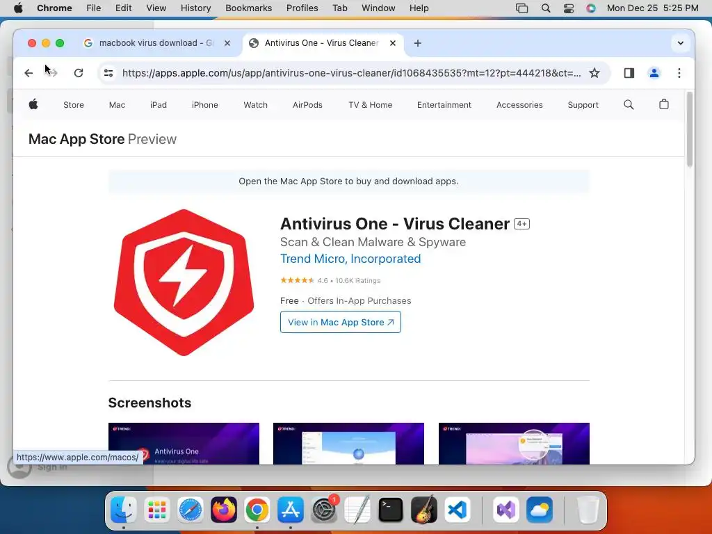Open the Profiles menu
Image resolution: width=712 pixels, height=534 pixels.
pos(302,8)
